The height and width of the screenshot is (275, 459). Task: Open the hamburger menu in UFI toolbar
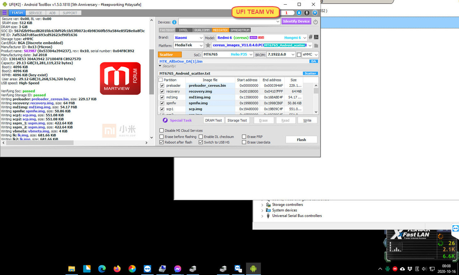click(x=4, y=13)
